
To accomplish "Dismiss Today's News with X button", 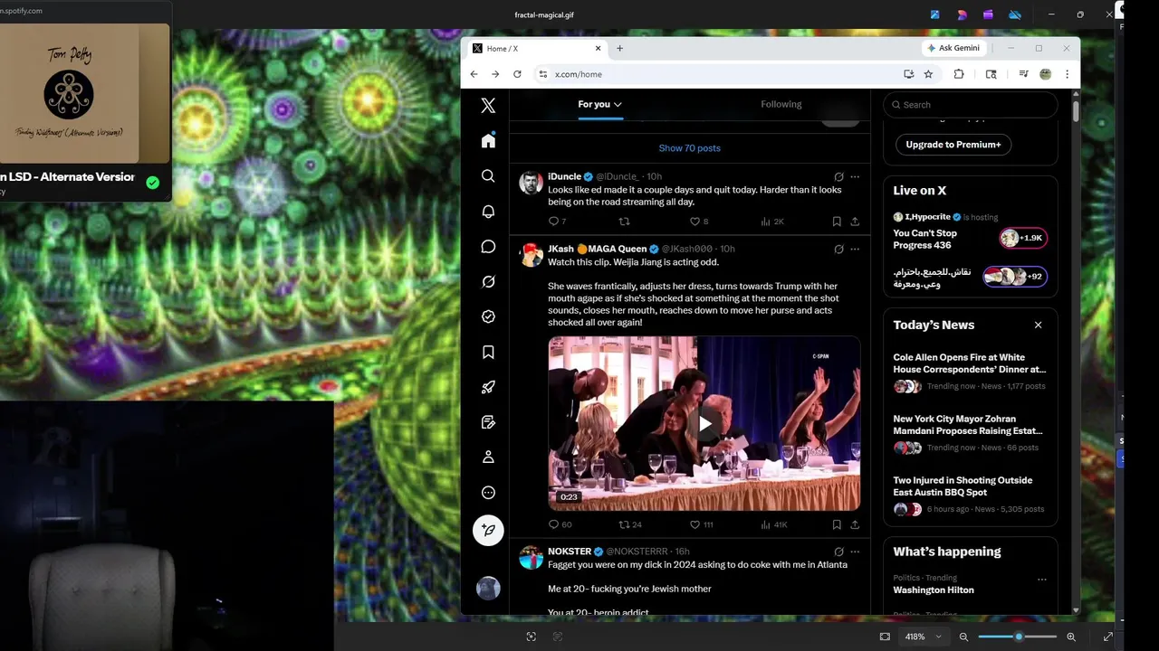I will [x=1038, y=325].
